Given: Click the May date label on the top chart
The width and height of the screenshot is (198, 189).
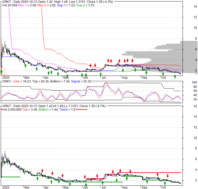Looking at the screenshot, I should (66, 78).
